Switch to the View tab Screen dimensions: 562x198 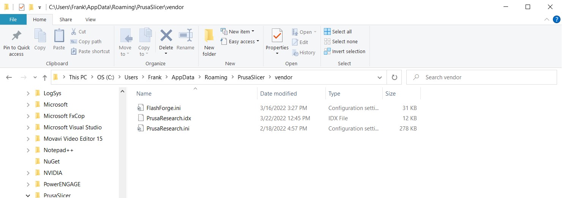(x=91, y=19)
